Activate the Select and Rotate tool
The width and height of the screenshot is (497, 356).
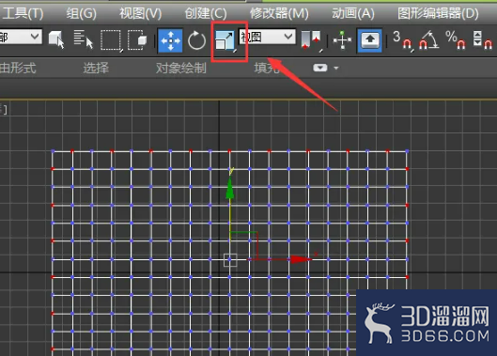click(196, 40)
